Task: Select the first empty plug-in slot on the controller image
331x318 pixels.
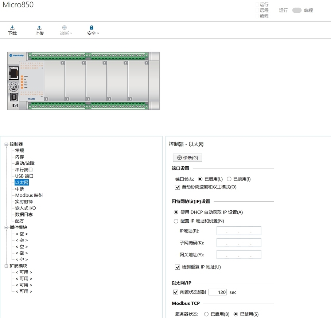Action: (x=54, y=81)
